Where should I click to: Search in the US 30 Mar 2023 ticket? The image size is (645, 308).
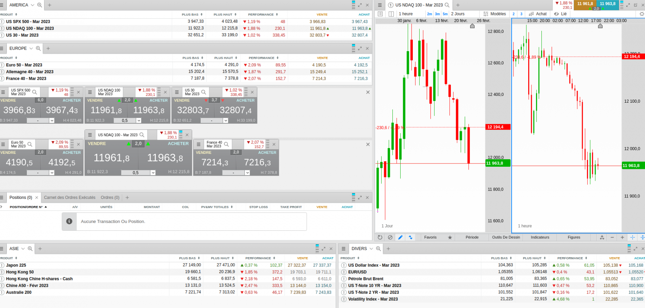[x=204, y=92]
